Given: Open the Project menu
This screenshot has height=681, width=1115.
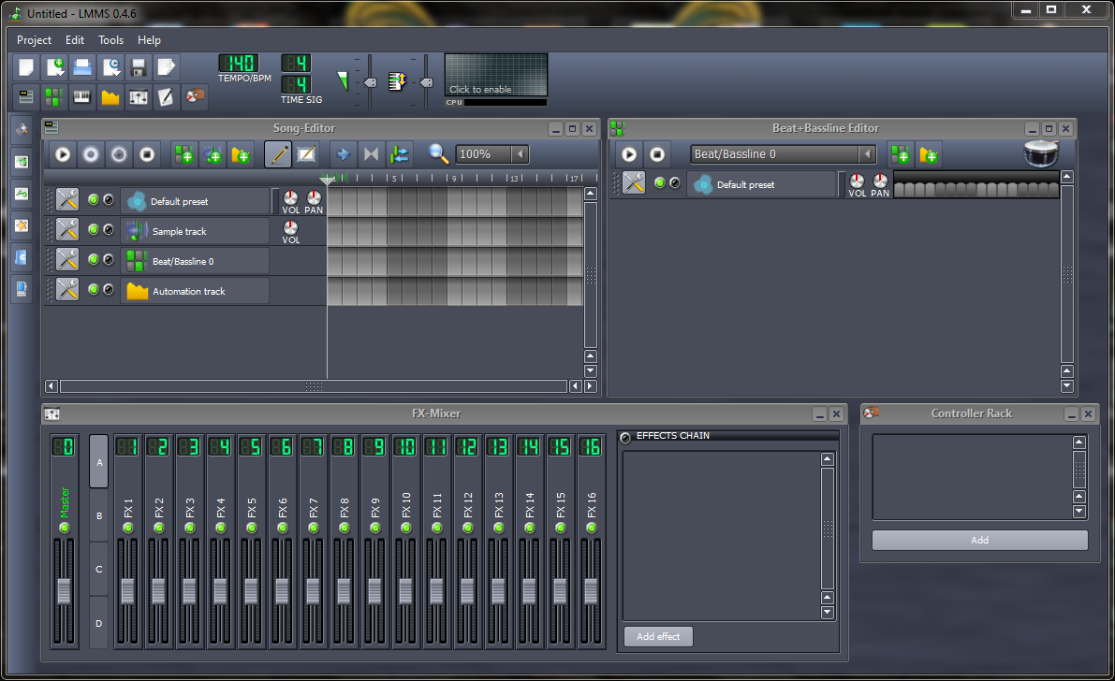Looking at the screenshot, I should pos(34,40).
